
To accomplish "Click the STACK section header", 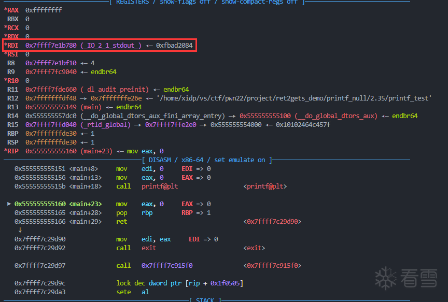I will point(205,300).
